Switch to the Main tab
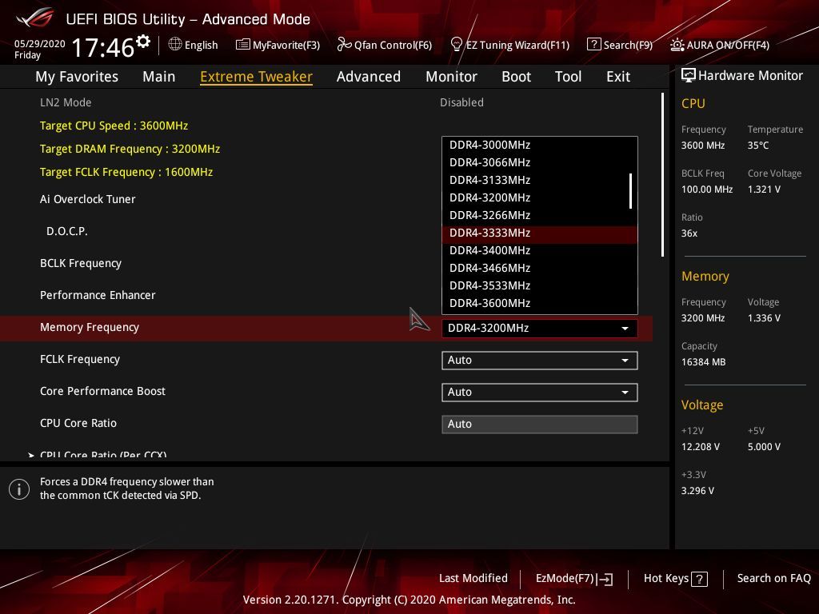 [159, 77]
